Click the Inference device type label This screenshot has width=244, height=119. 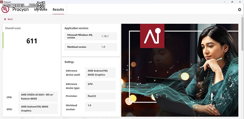pos(73,86)
